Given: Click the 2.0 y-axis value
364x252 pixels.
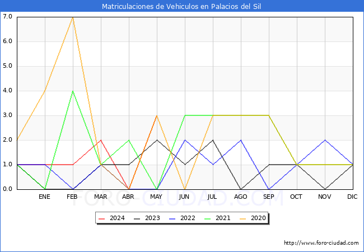Looking at the screenshot, I should [7, 139].
